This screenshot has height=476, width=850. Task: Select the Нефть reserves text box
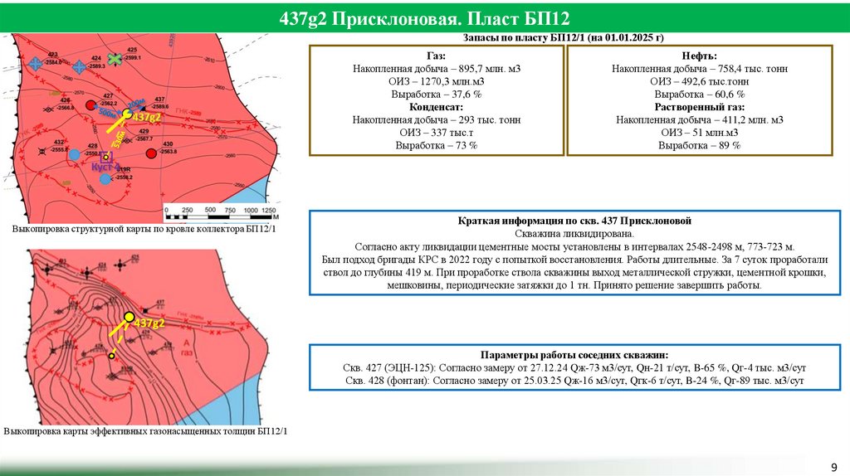coord(699,100)
